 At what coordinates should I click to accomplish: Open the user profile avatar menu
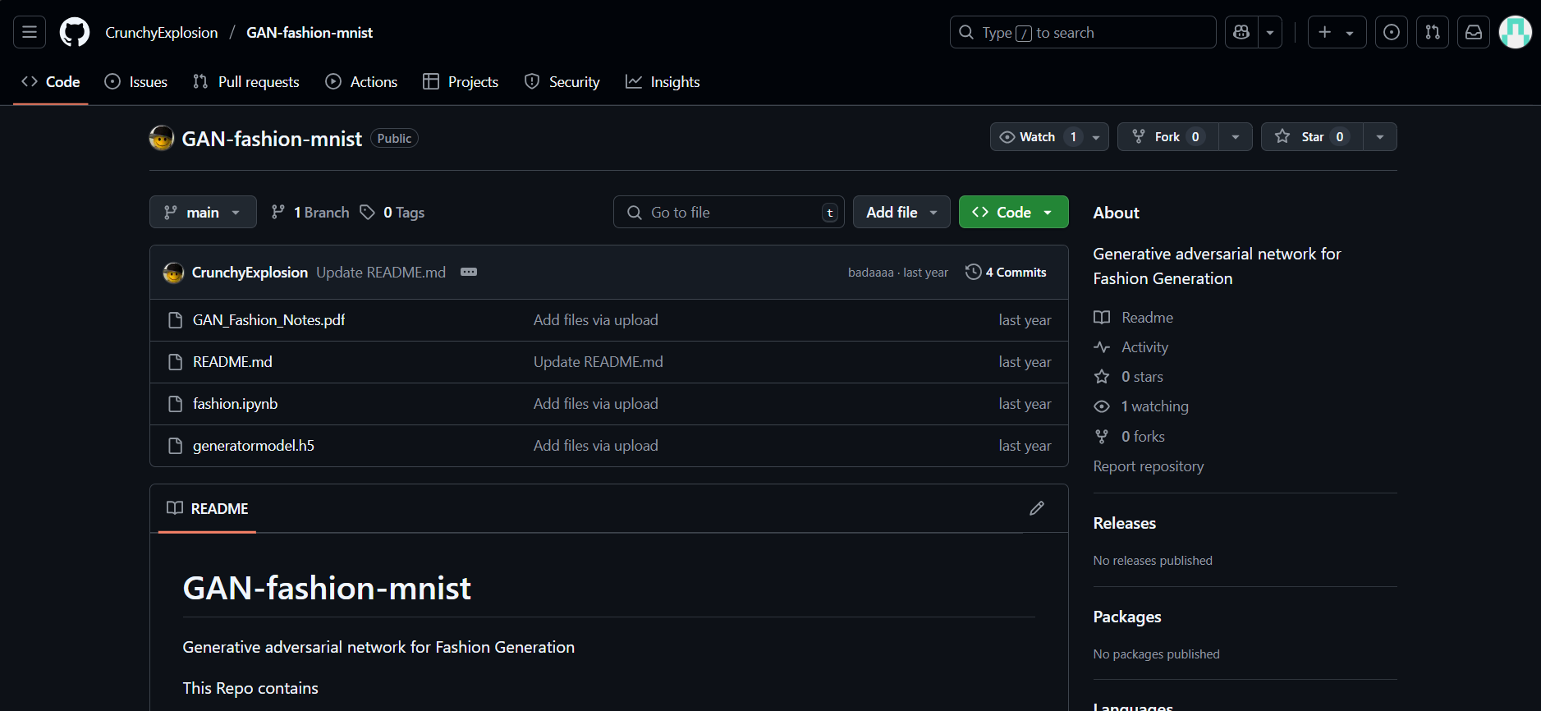(x=1515, y=33)
